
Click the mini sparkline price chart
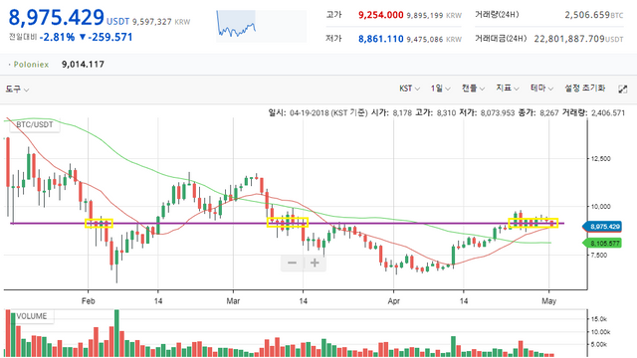click(261, 26)
